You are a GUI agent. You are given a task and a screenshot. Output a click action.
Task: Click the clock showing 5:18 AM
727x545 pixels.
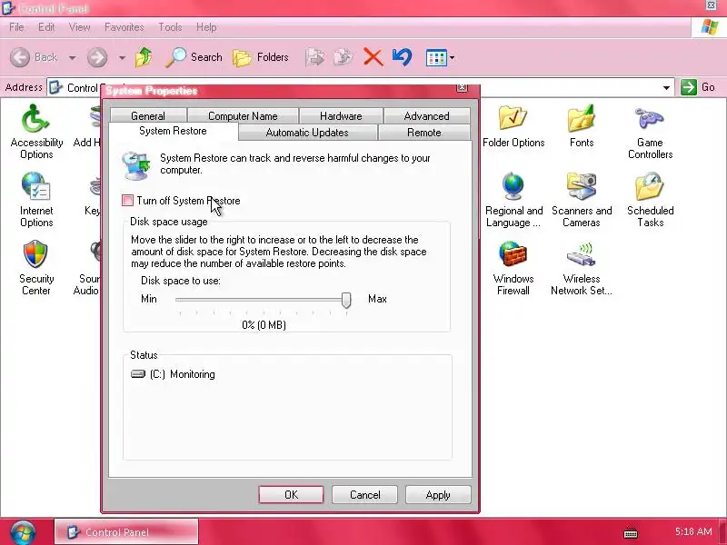(x=693, y=531)
